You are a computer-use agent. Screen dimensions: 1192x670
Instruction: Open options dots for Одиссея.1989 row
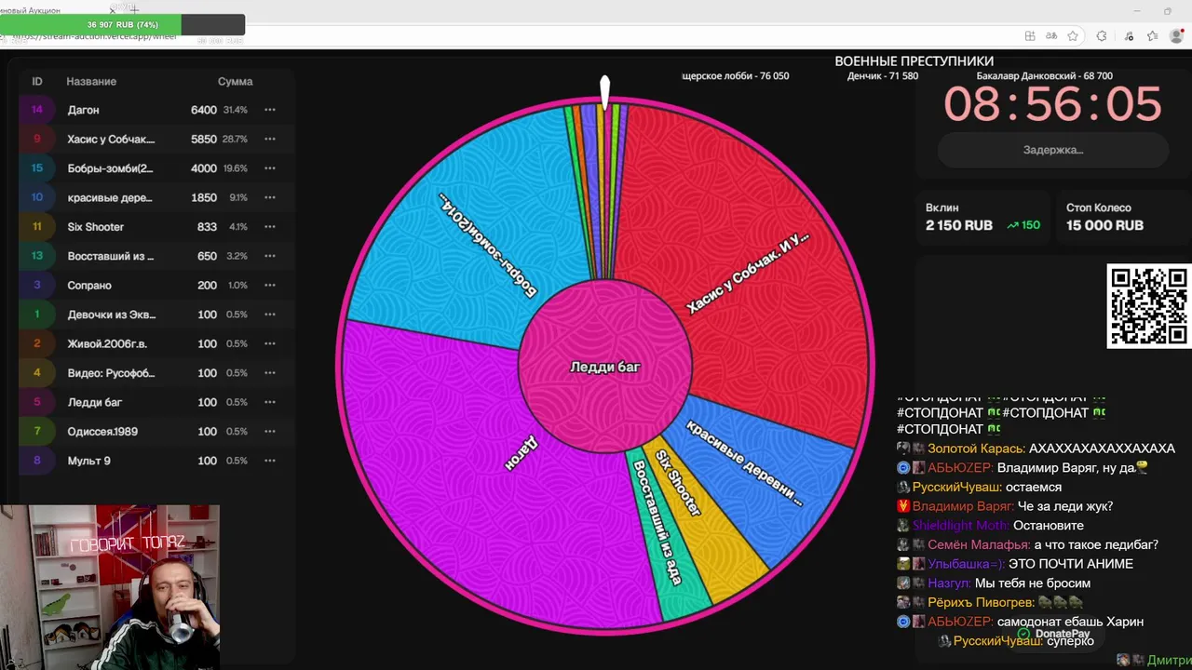270,432
